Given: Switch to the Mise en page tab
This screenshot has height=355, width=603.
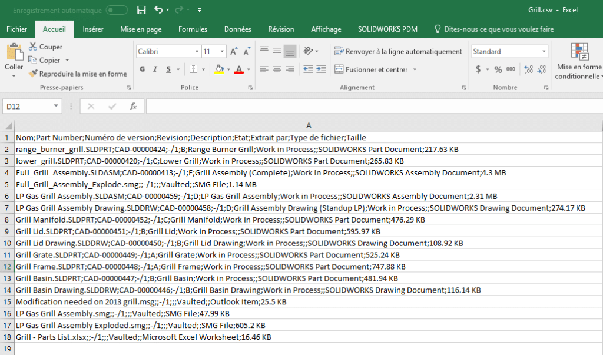Looking at the screenshot, I should click(x=141, y=29).
